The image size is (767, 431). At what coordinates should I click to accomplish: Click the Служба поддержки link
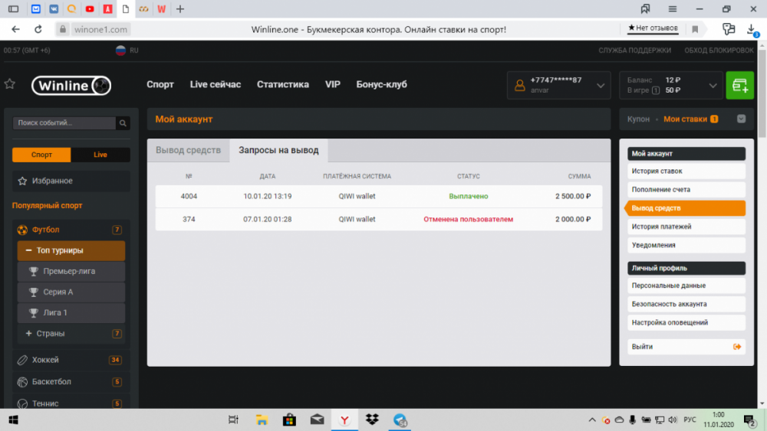[634, 51]
